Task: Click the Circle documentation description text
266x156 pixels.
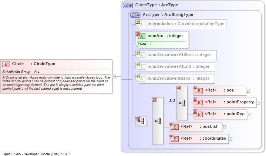Action: [56, 83]
